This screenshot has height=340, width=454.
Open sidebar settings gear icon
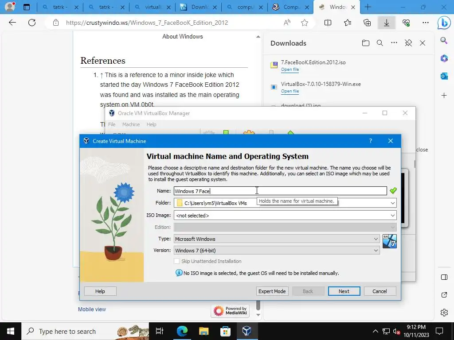click(x=444, y=313)
